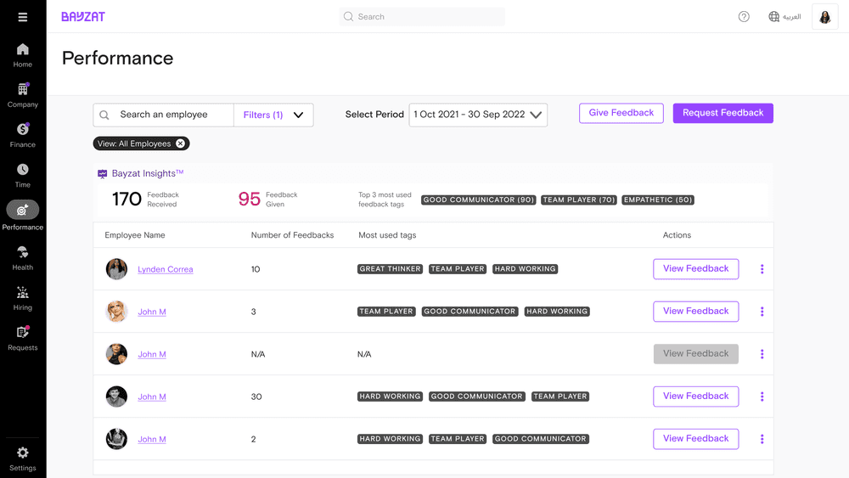Open Finance section in sidebar
The image size is (849, 478).
(22, 135)
